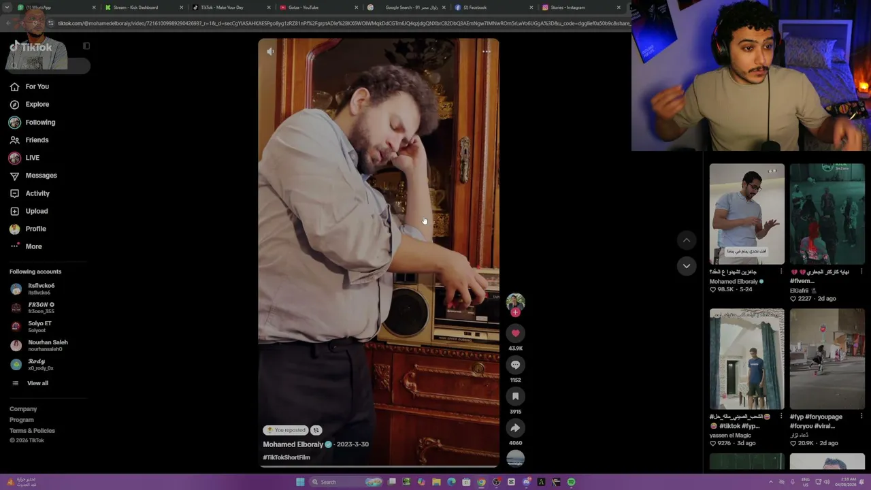Open the Program footer link
The width and height of the screenshot is (871, 490).
point(22,420)
